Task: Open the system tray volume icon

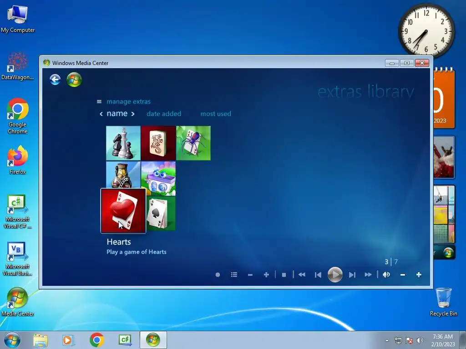Action: pyautogui.click(x=420, y=340)
